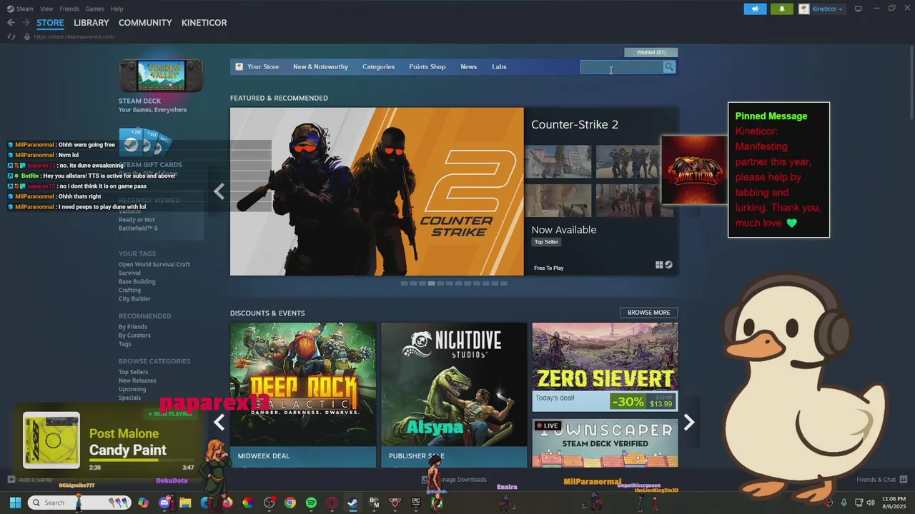
Task: Show previous Discounts & Events page
Action: click(x=219, y=423)
